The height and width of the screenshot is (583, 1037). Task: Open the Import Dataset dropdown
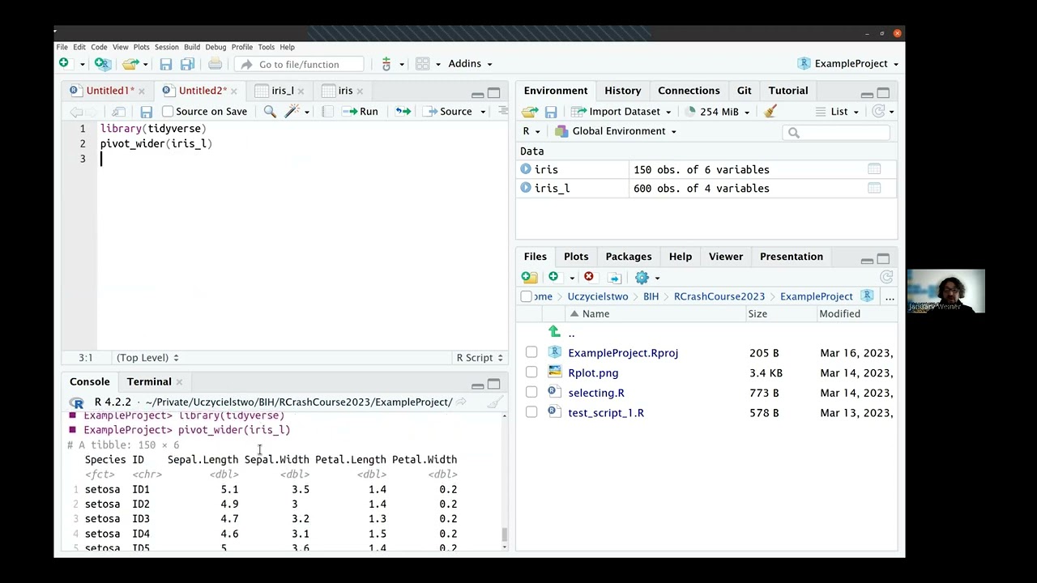point(621,112)
